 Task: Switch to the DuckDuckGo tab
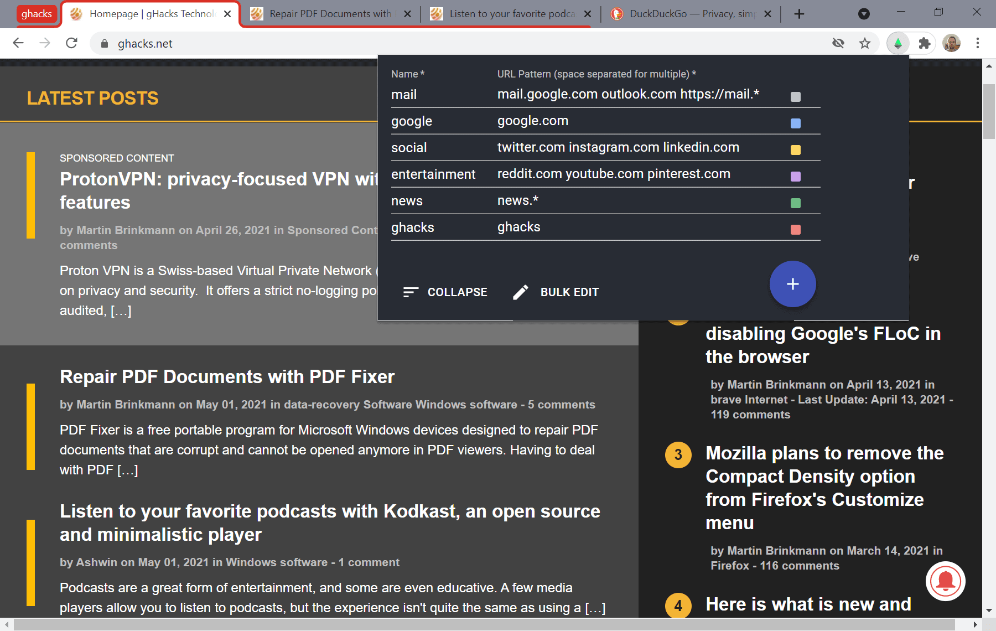689,14
